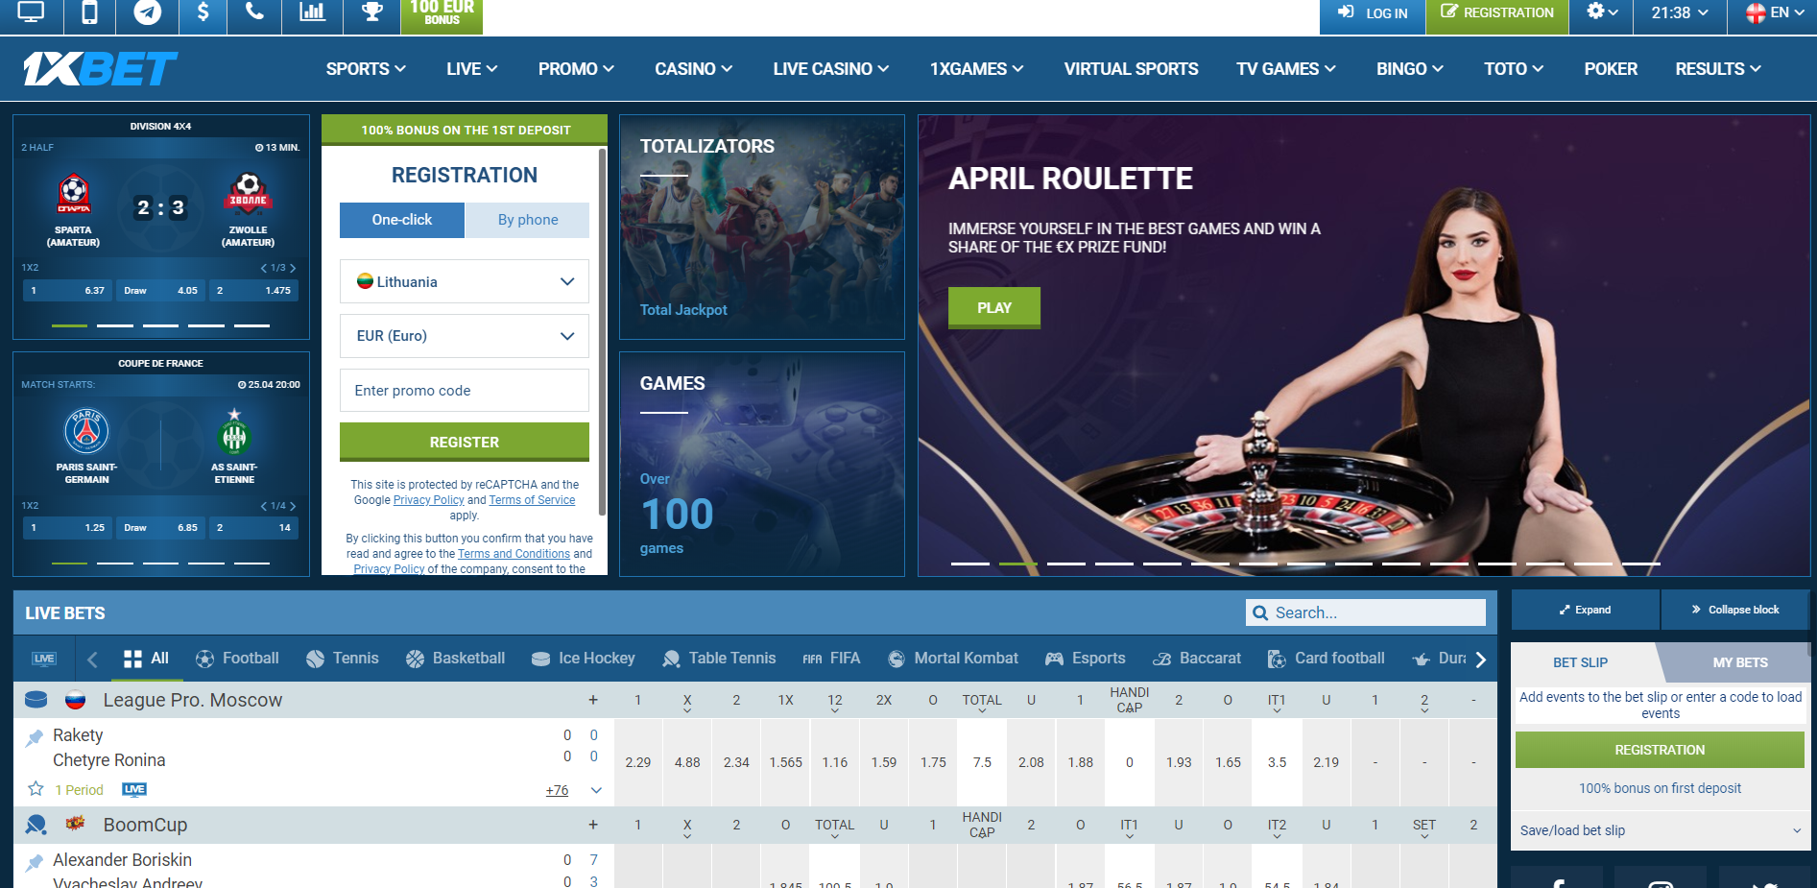Open the Total Jackpot link

click(683, 310)
